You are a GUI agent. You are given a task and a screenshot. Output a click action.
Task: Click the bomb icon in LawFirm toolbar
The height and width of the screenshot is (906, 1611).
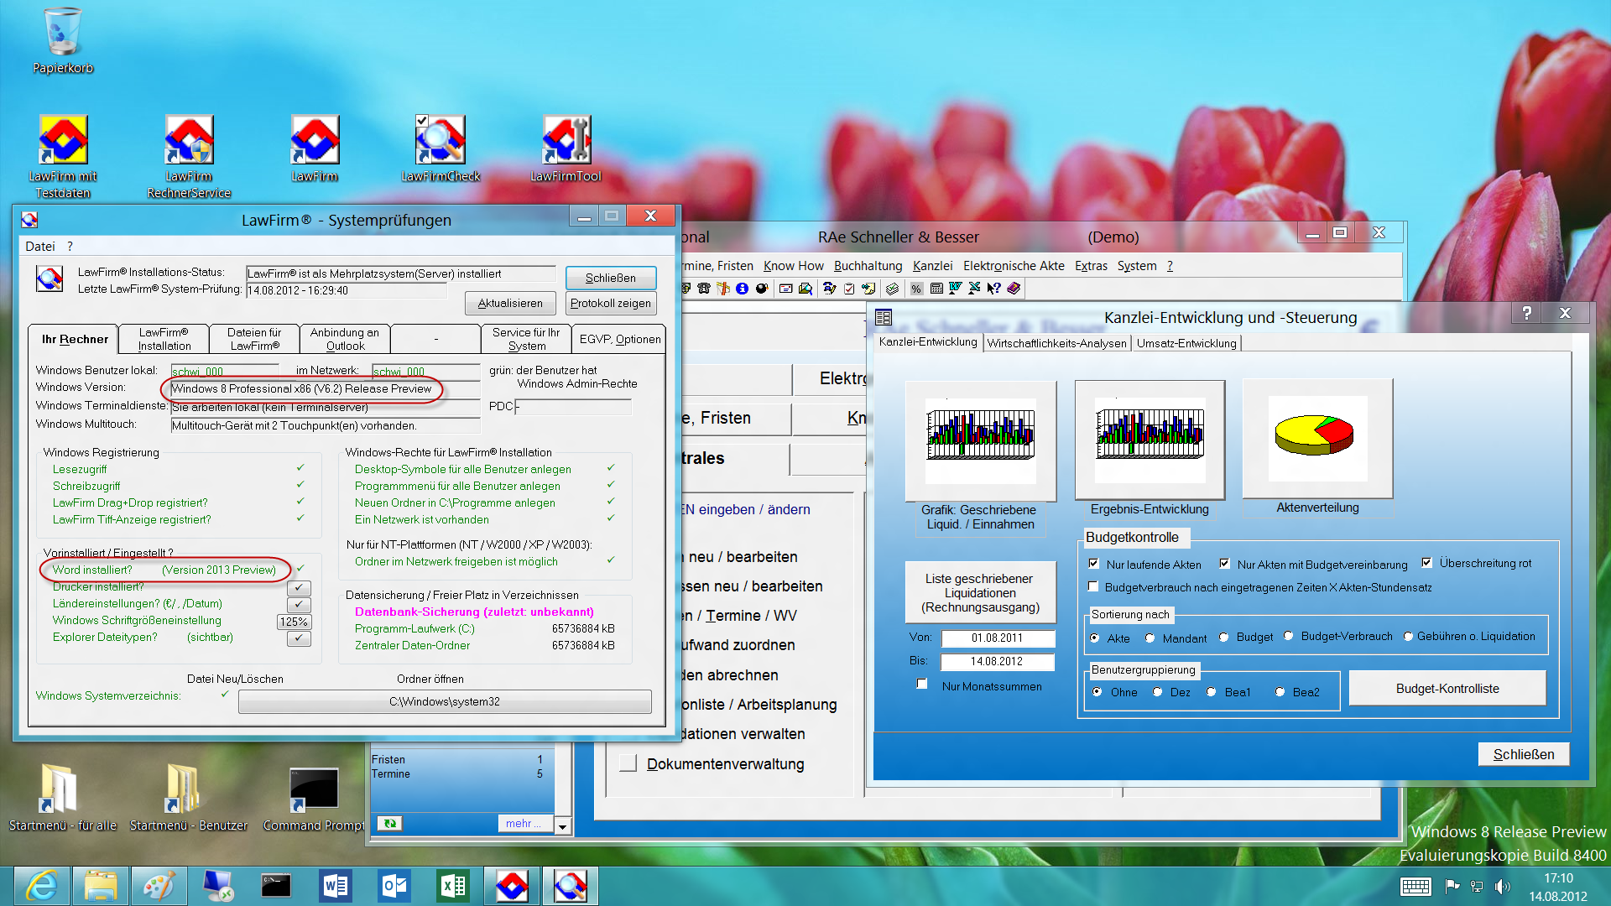point(762,289)
